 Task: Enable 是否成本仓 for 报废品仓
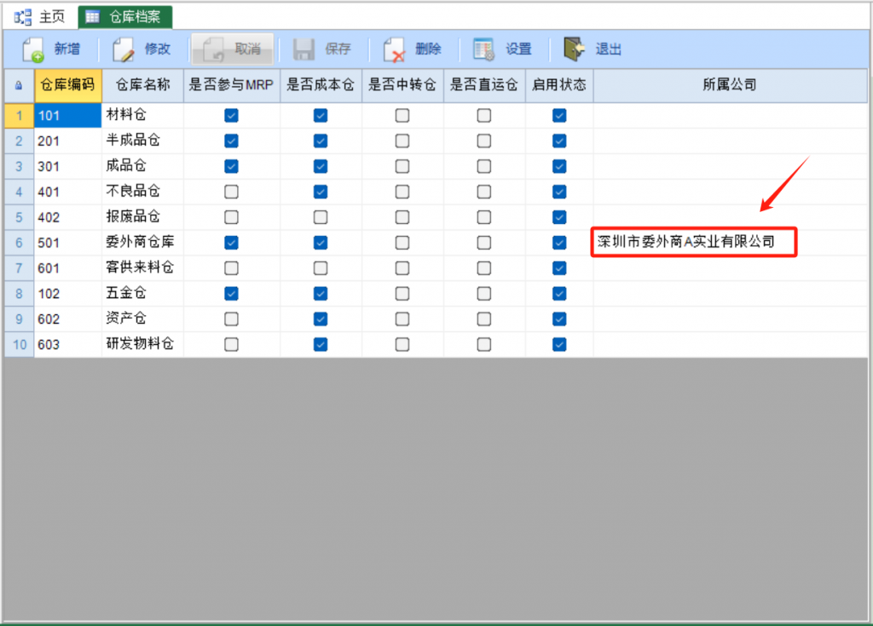pos(321,217)
